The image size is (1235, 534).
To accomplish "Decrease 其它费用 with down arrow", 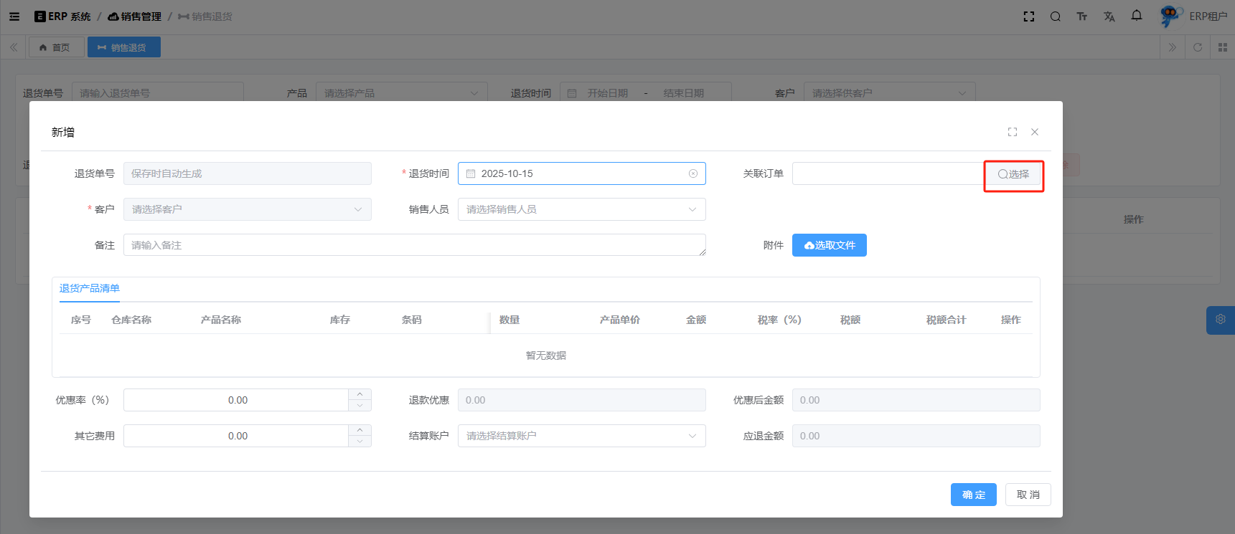I will [x=360, y=442].
